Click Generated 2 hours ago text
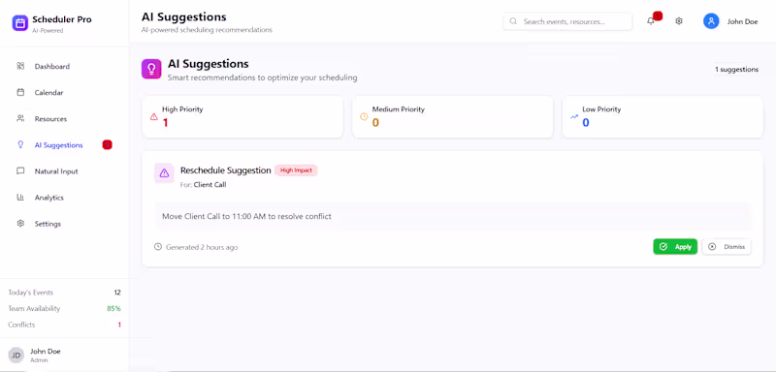Image resolution: width=776 pixels, height=372 pixels. click(x=202, y=247)
